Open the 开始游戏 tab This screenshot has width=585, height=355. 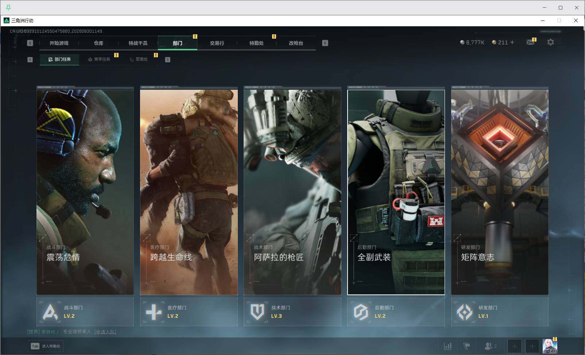[59, 43]
